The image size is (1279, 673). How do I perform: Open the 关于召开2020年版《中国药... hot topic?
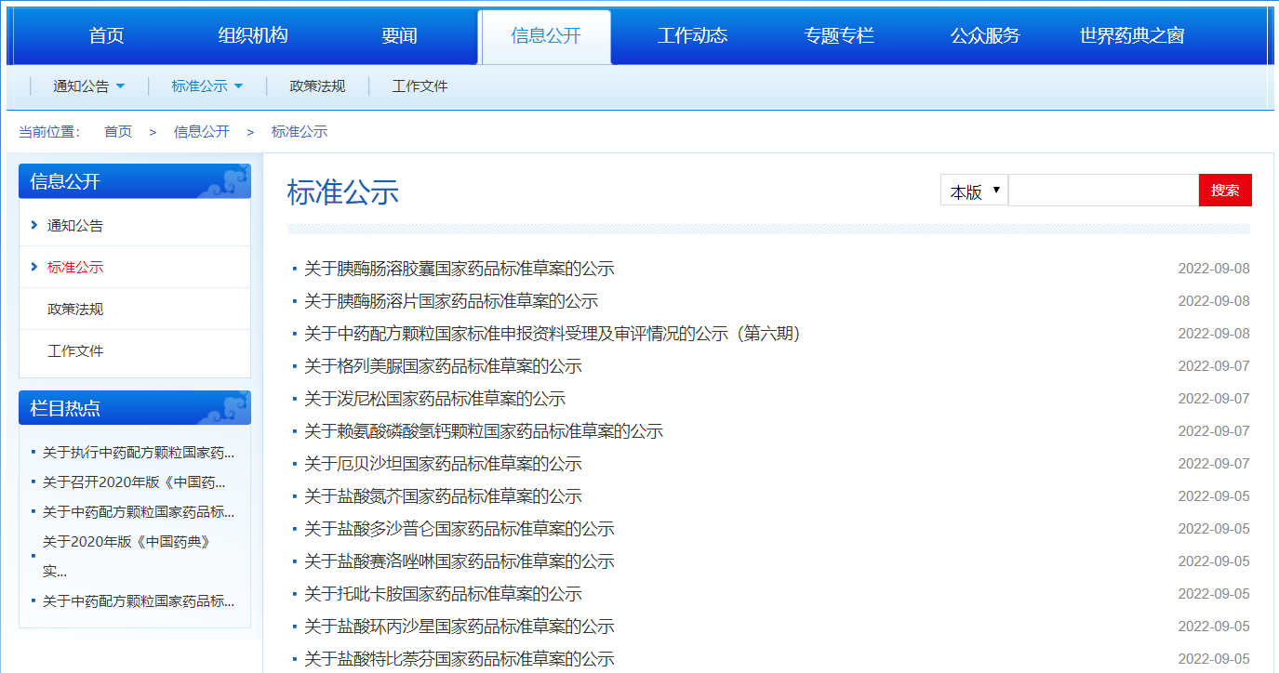pyautogui.click(x=134, y=482)
